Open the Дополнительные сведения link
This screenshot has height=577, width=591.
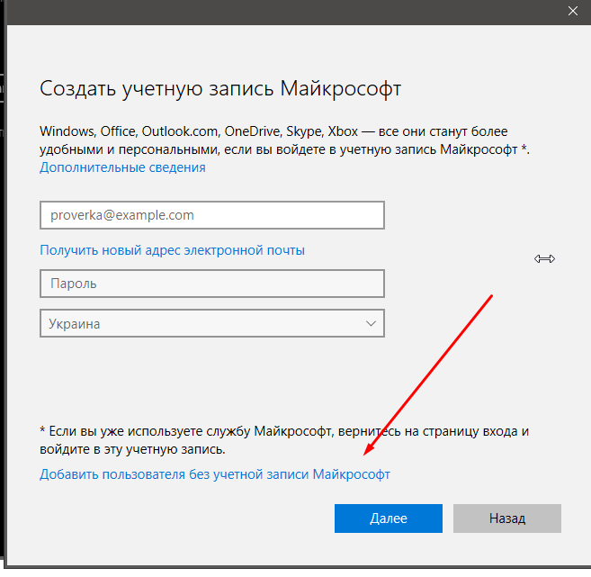(122, 167)
